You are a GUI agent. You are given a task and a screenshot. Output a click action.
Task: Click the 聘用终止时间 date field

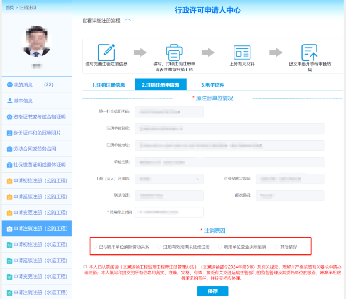click(169, 212)
